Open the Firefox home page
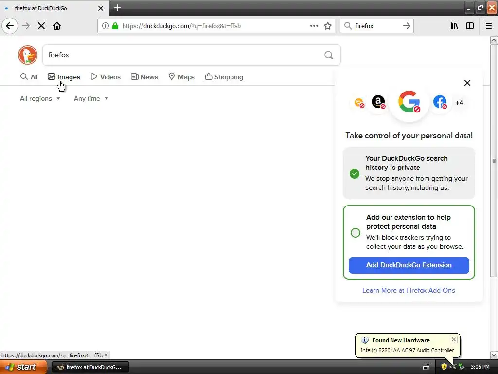This screenshot has width=498, height=374. click(57, 26)
